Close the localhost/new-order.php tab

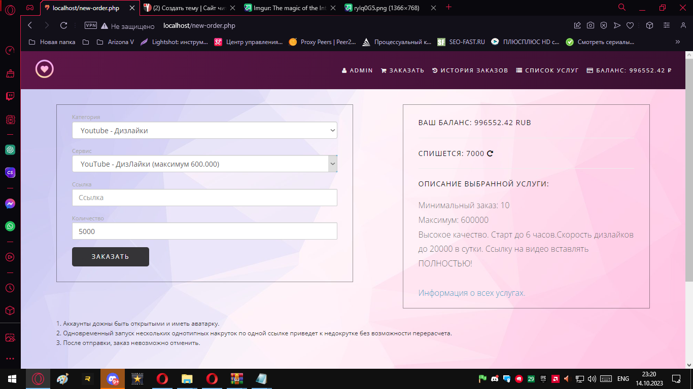pos(132,8)
